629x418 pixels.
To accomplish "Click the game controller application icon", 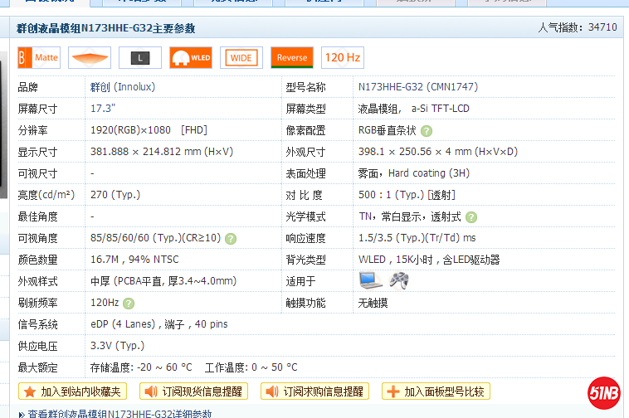I will click(399, 280).
